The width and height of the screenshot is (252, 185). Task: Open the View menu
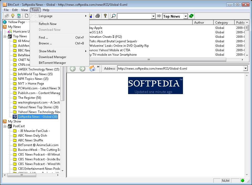[24, 10]
